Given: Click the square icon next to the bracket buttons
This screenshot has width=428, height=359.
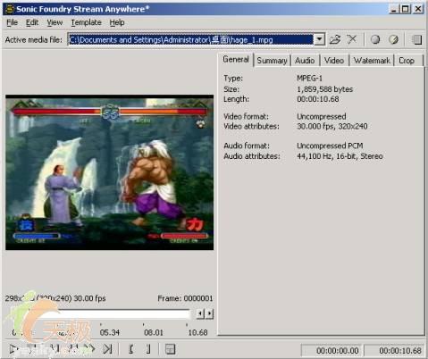Looking at the screenshot, I should point(170,349).
